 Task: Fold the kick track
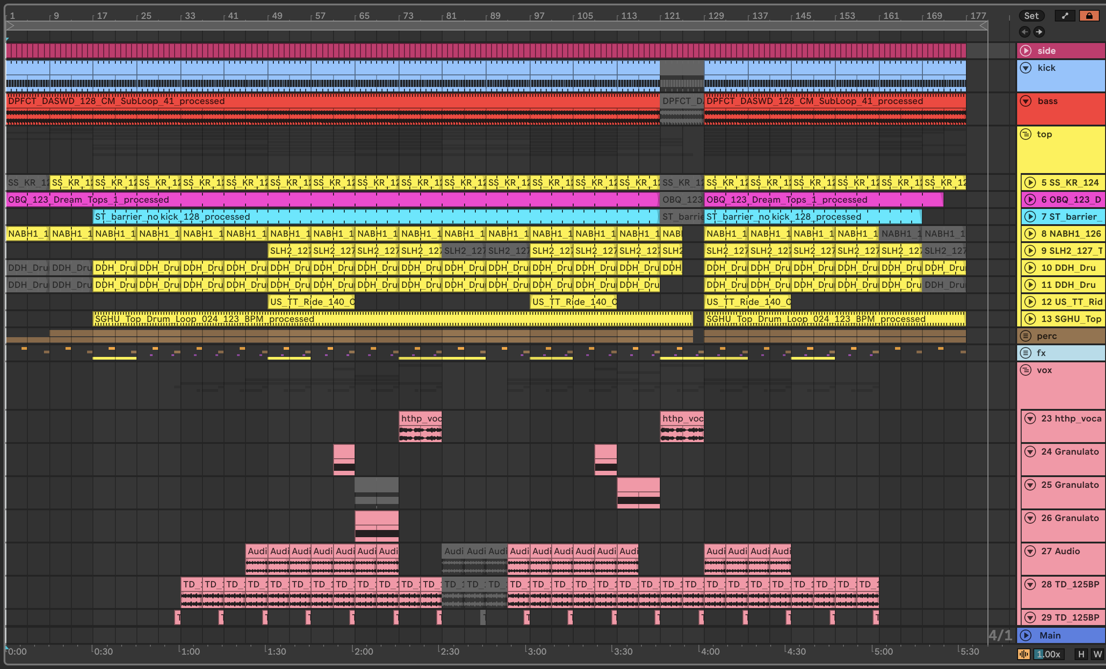click(1026, 68)
